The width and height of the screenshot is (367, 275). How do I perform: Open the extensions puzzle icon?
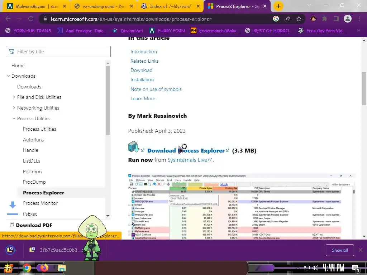pyautogui.click(x=325, y=19)
